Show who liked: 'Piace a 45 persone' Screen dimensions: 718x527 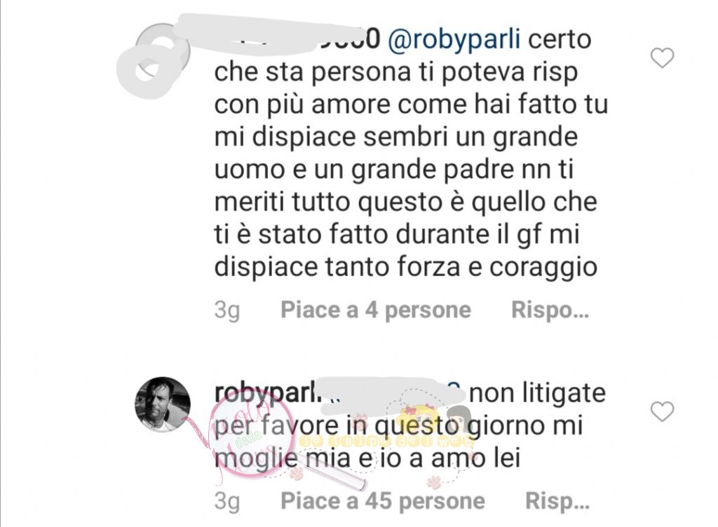[x=383, y=501]
